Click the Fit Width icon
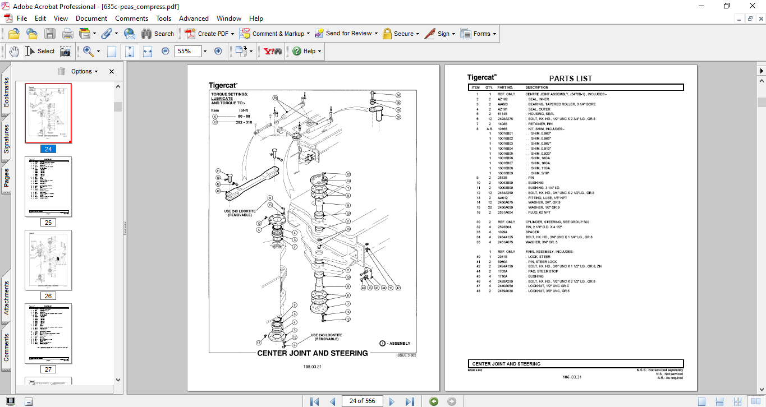The height and width of the screenshot is (407, 766). 148,51
